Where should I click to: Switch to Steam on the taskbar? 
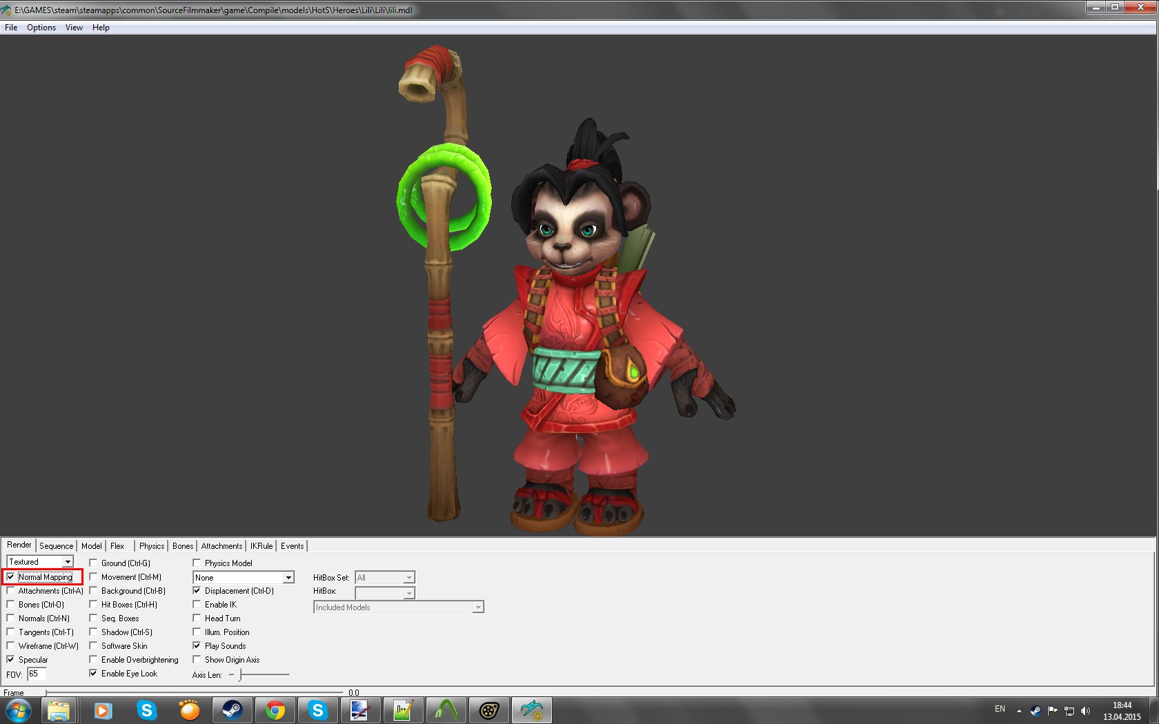(232, 710)
